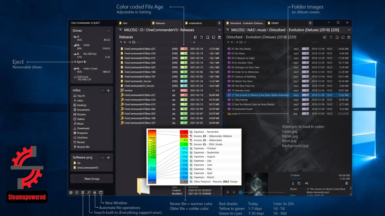Image resolution: width=385 pixels, height=216 pixels.
Task: Open the info icon in bottom toolbar
Action: [x=77, y=193]
